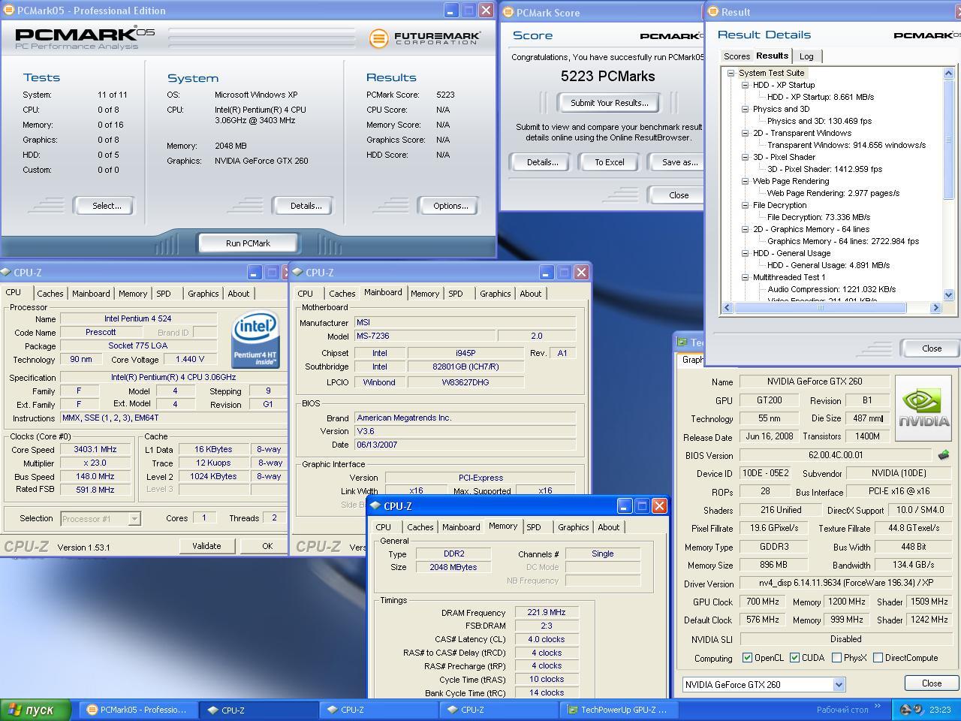961x721 pixels.
Task: Collapse the File Decryption node
Action: (745, 205)
